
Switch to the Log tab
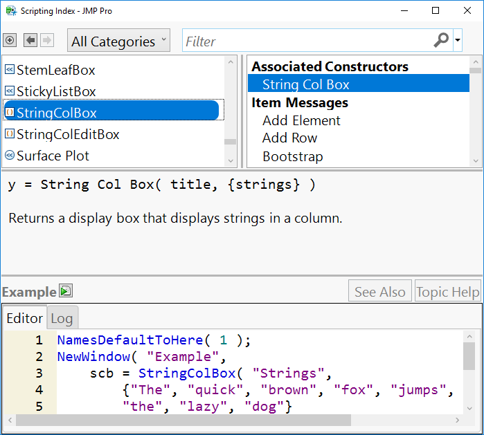(x=62, y=319)
